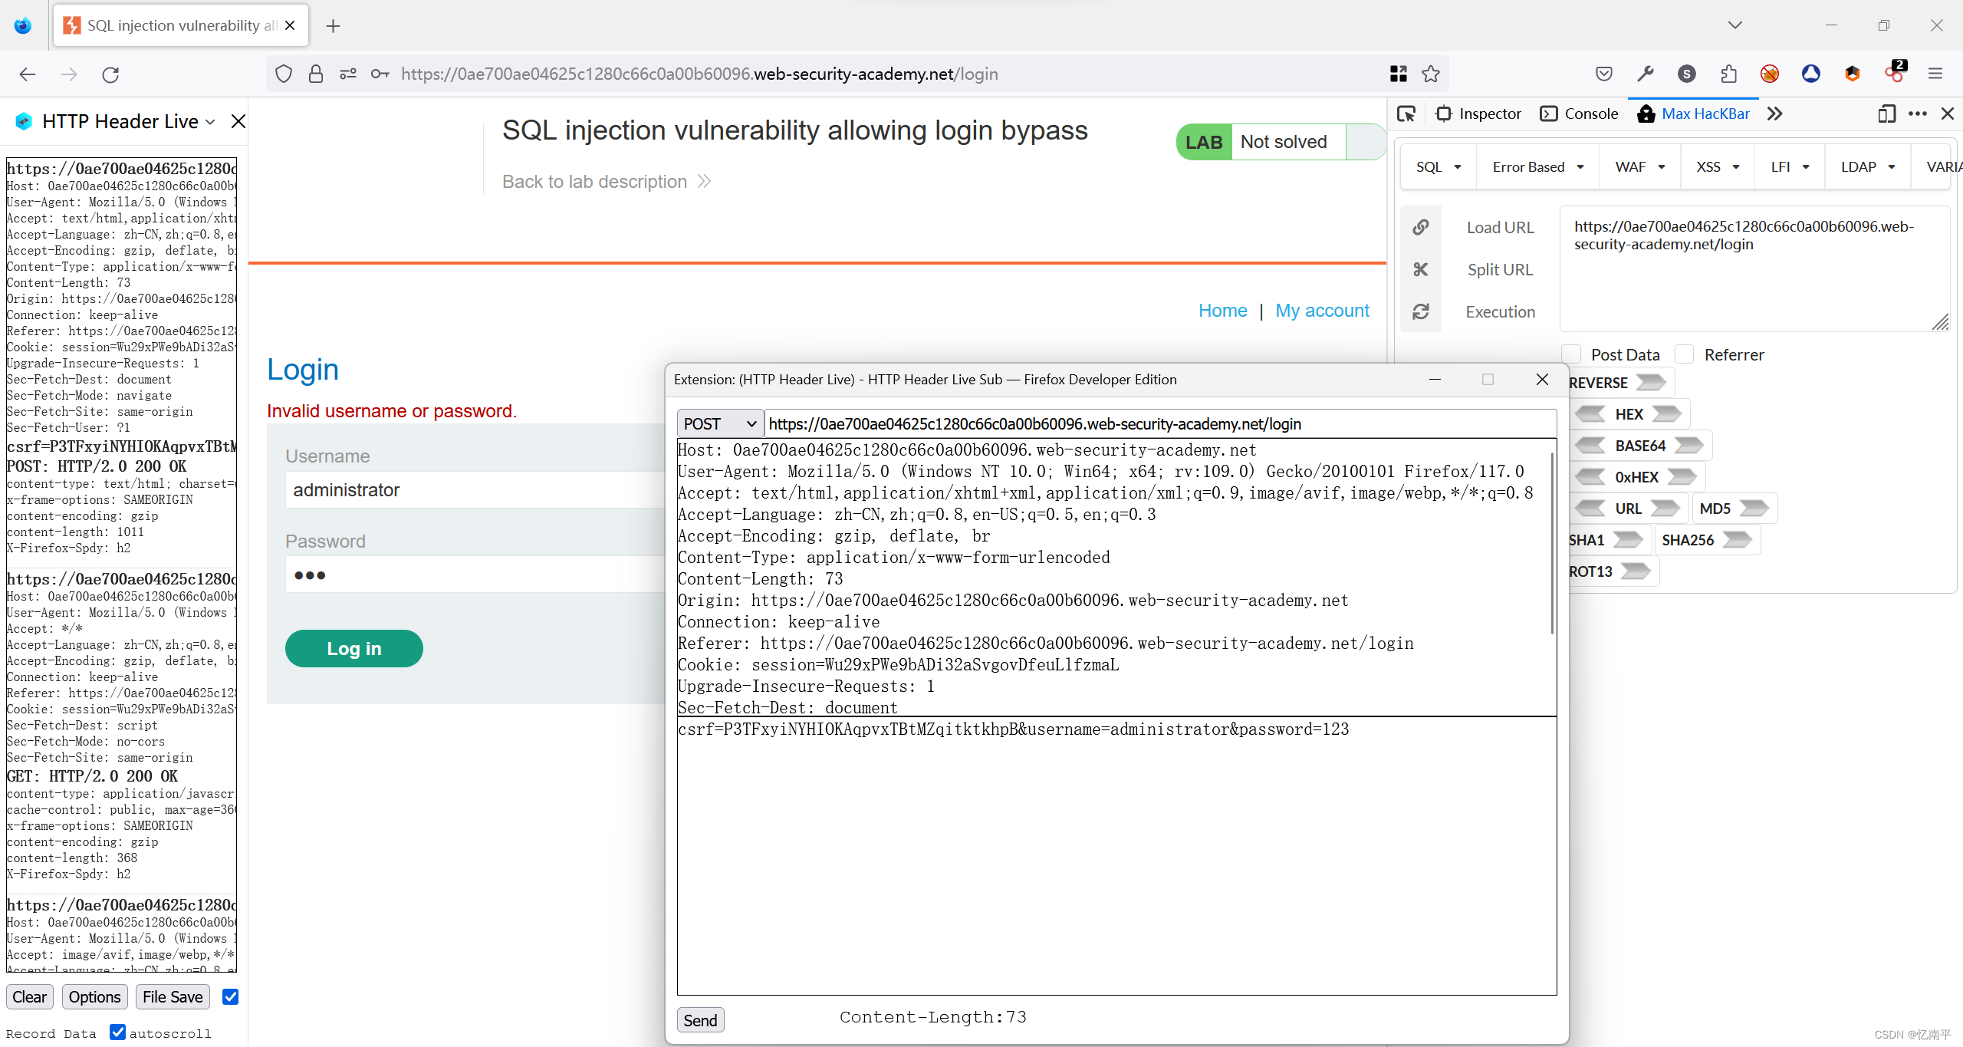
Task: List all tabs via the chevron button
Action: pyautogui.click(x=1735, y=25)
